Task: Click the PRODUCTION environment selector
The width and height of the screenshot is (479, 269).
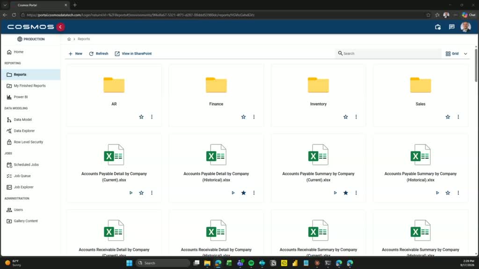Action: click(x=31, y=39)
